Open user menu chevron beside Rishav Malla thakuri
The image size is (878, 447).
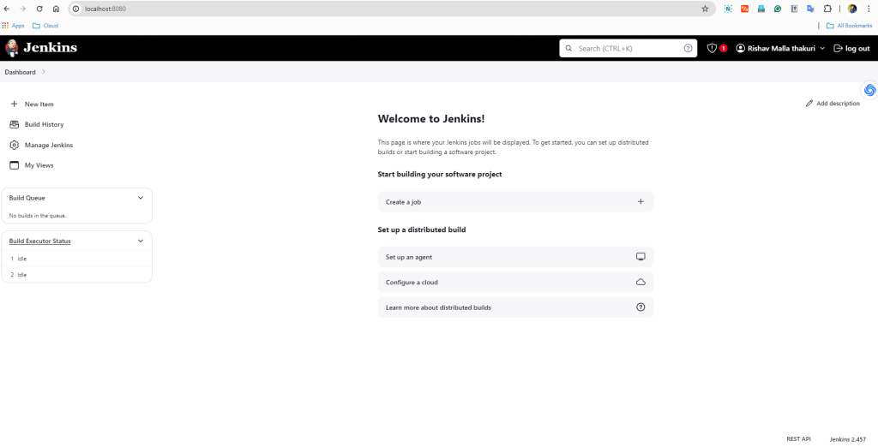pyautogui.click(x=822, y=49)
